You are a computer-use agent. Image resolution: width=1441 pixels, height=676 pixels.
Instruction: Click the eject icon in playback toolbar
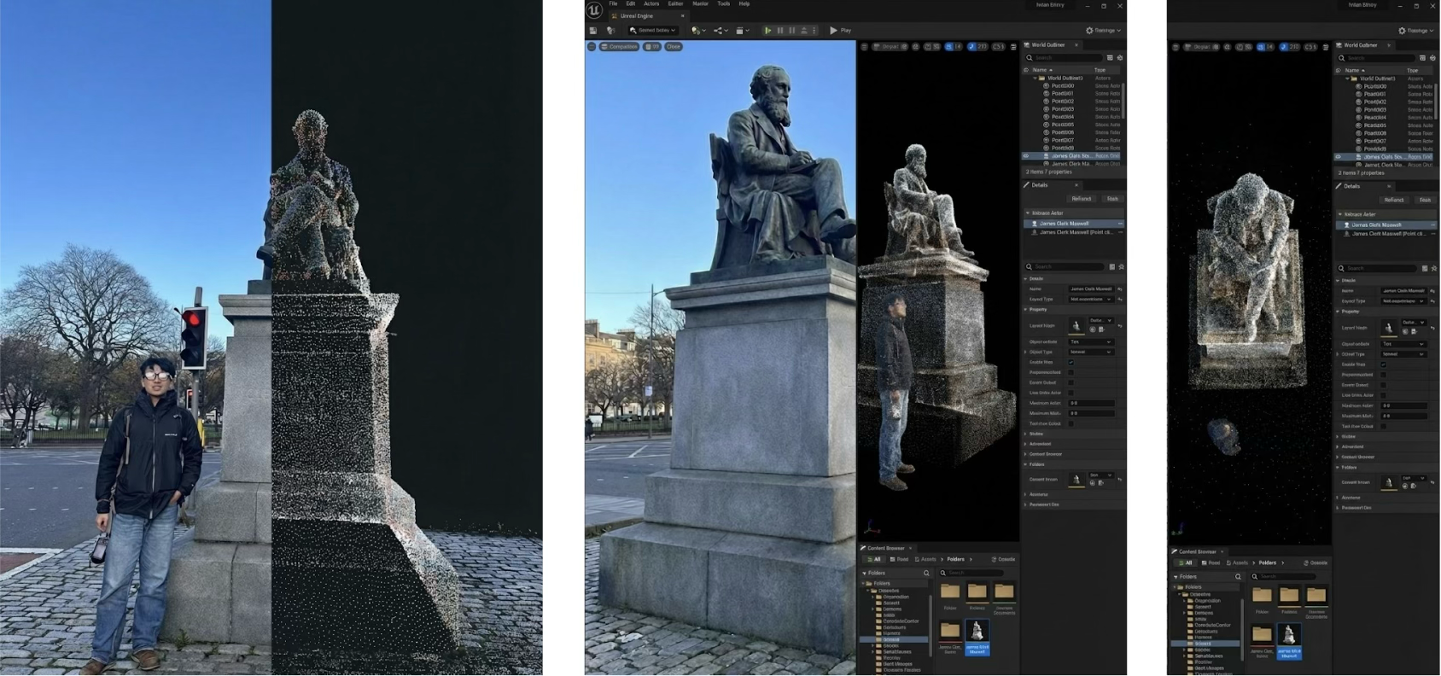[803, 31]
